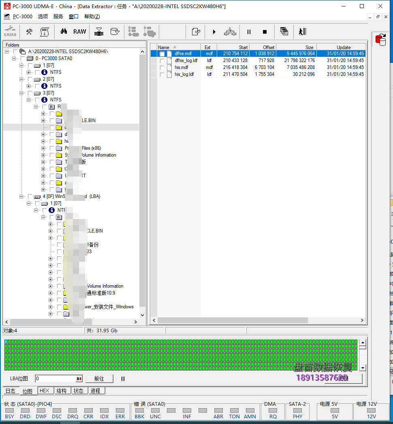Expand the NTFS node under partition 1 [07]
393x424 pixels.
pos(29,72)
